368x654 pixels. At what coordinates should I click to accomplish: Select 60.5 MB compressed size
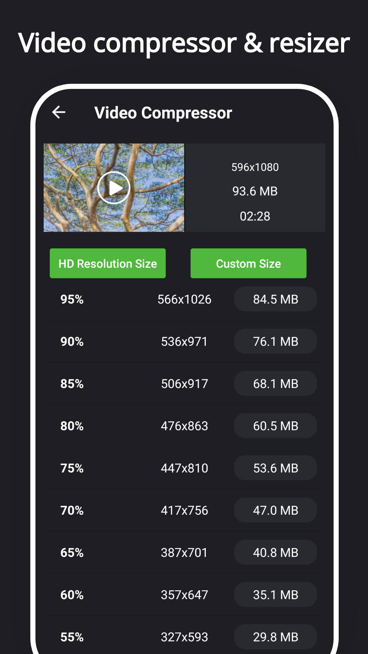point(275,426)
